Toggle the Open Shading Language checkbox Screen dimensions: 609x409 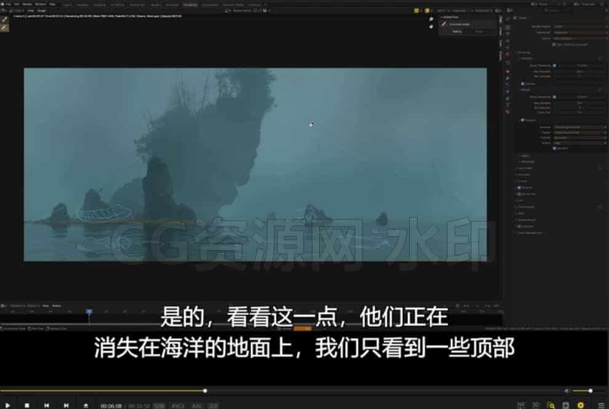point(554,44)
